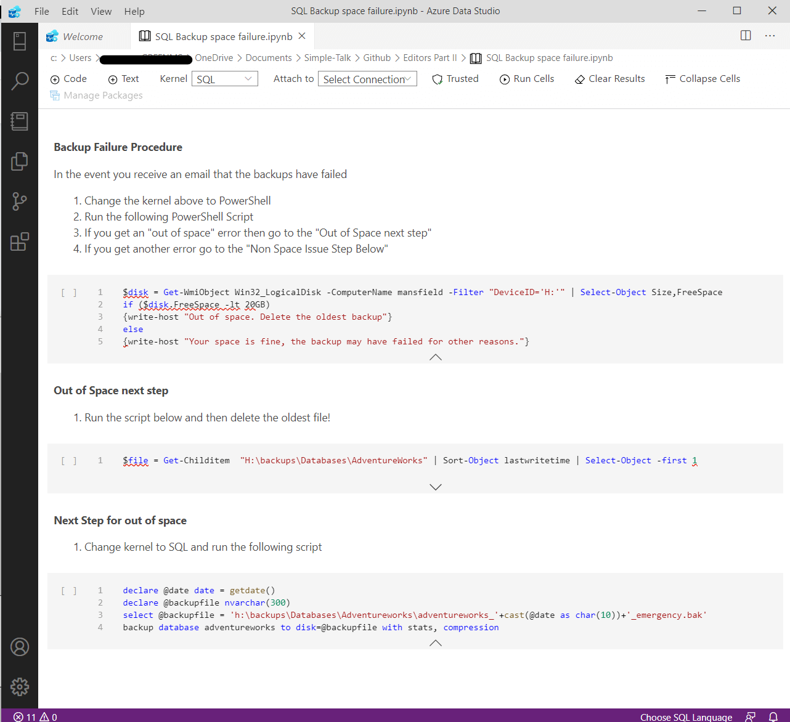This screenshot has width=790, height=722.
Task: Collapse the backup database code cell chevron
Action: point(436,643)
